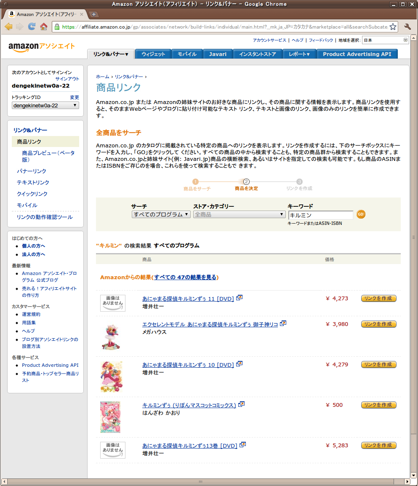The width and height of the screenshot is (418, 486).
Task: Select the 地域を選択 region dropdown
Action: [x=385, y=40]
